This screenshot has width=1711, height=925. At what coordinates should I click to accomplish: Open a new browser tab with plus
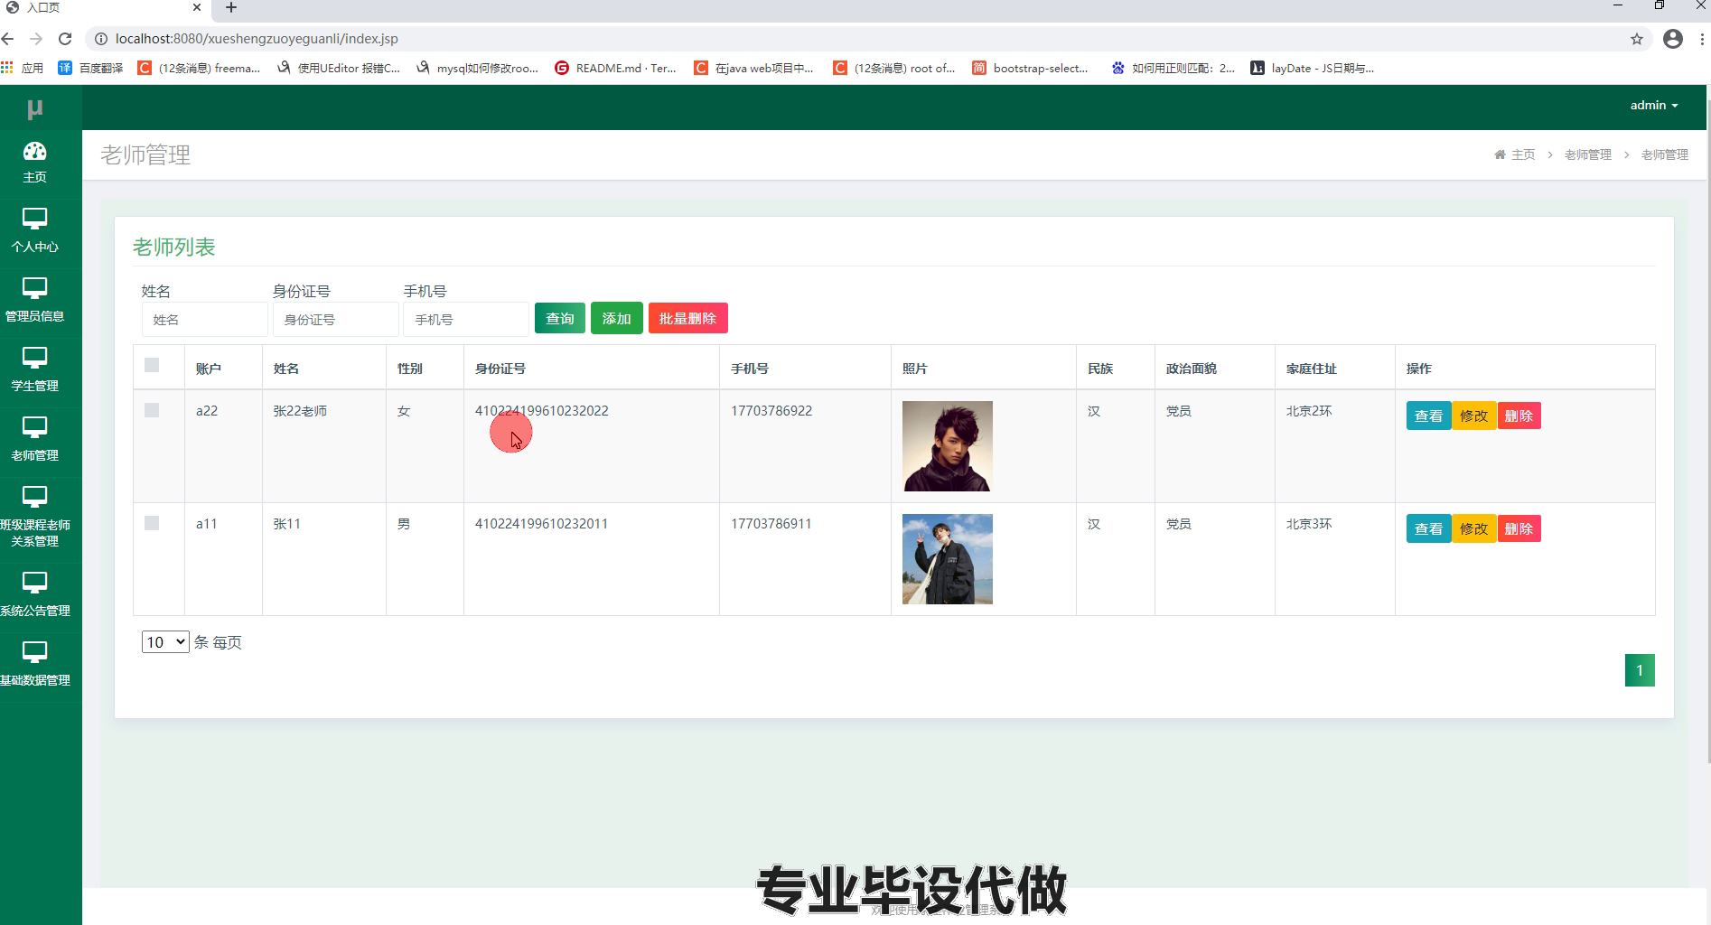pos(231,8)
